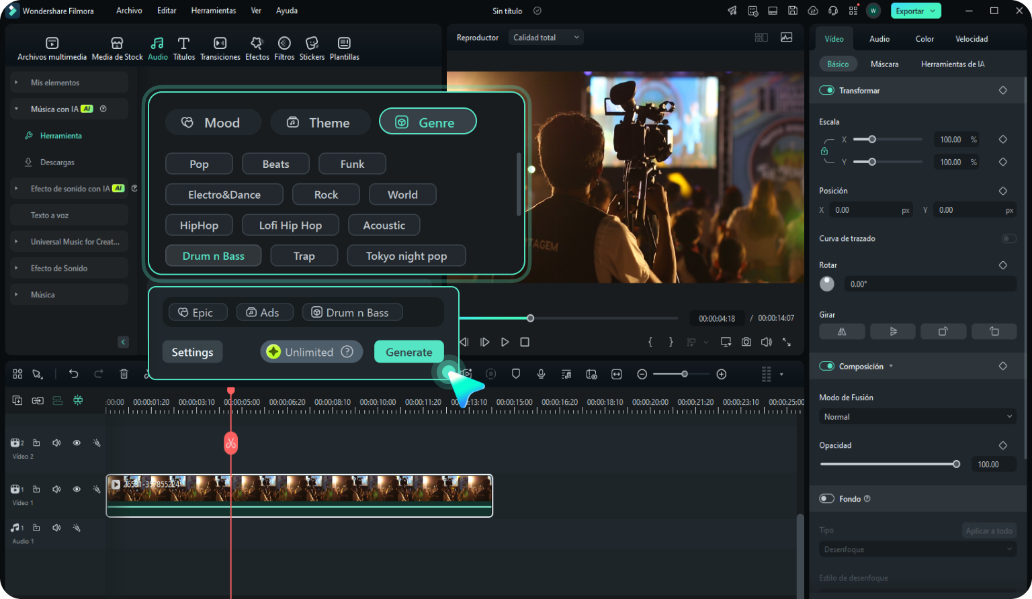Expand the Mis elementos section
This screenshot has height=599, width=1032.
[16, 83]
